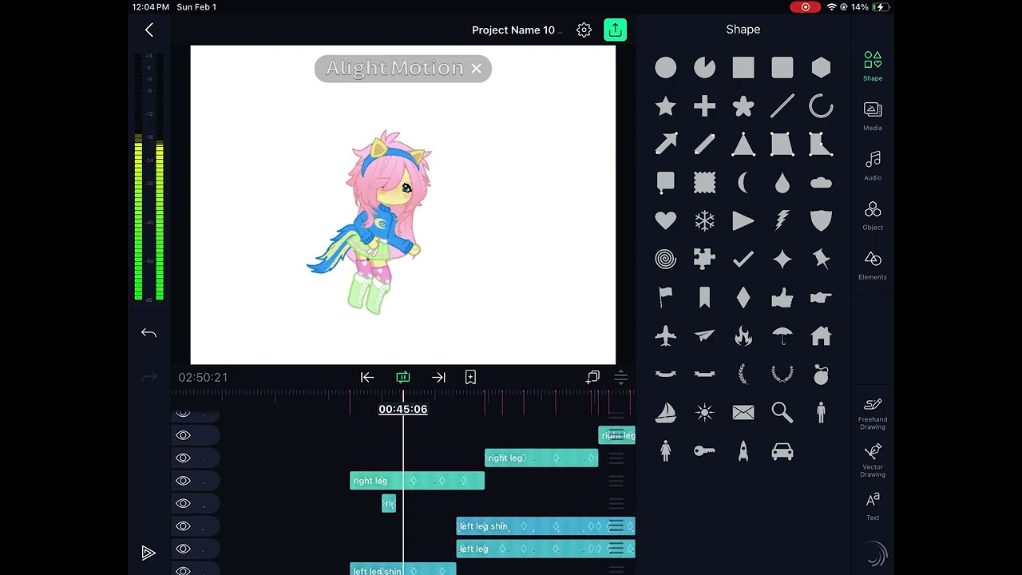Play the timeline preview
This screenshot has width=1022, height=575.
coord(149,553)
